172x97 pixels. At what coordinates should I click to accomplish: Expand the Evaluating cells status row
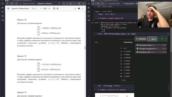[x=151, y=52]
